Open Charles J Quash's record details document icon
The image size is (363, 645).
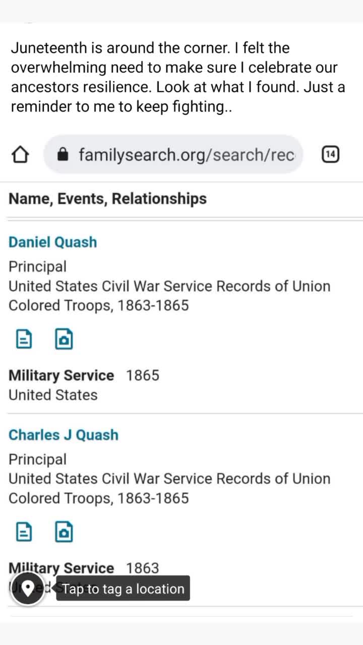click(x=24, y=532)
